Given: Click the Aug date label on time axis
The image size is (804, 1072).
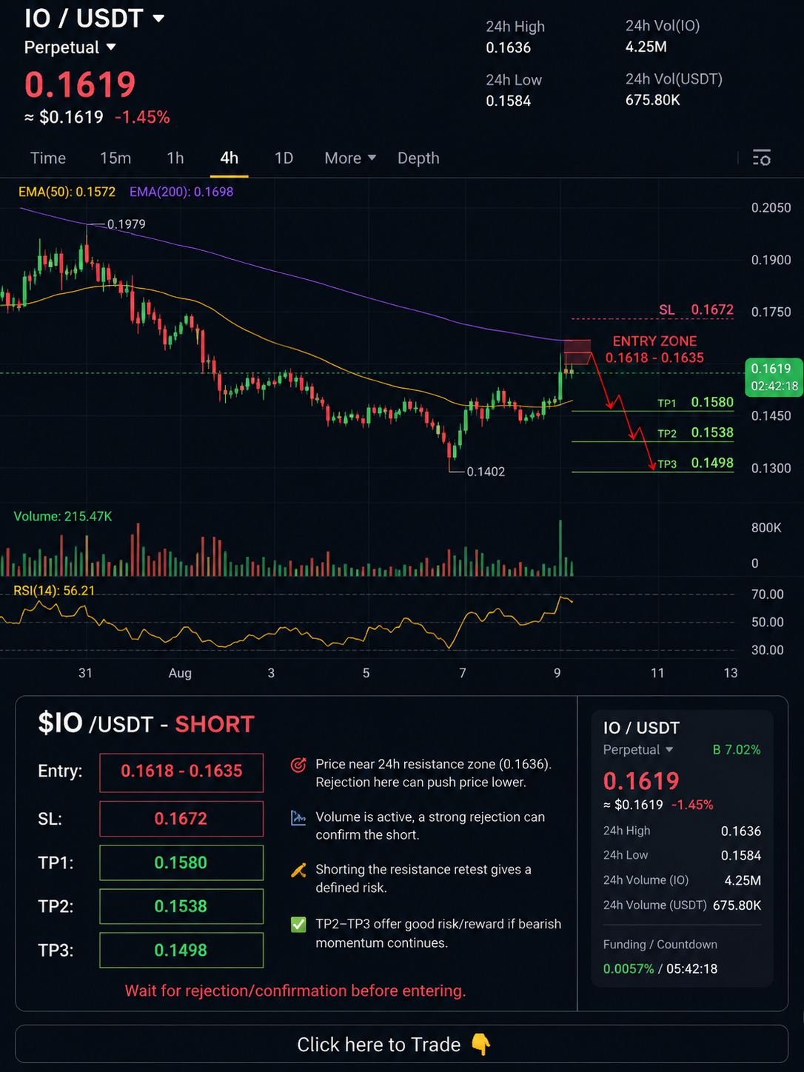Looking at the screenshot, I should point(180,672).
